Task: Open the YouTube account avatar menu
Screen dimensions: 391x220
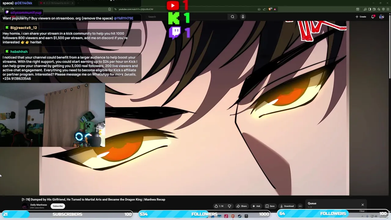Action: tap(382, 17)
